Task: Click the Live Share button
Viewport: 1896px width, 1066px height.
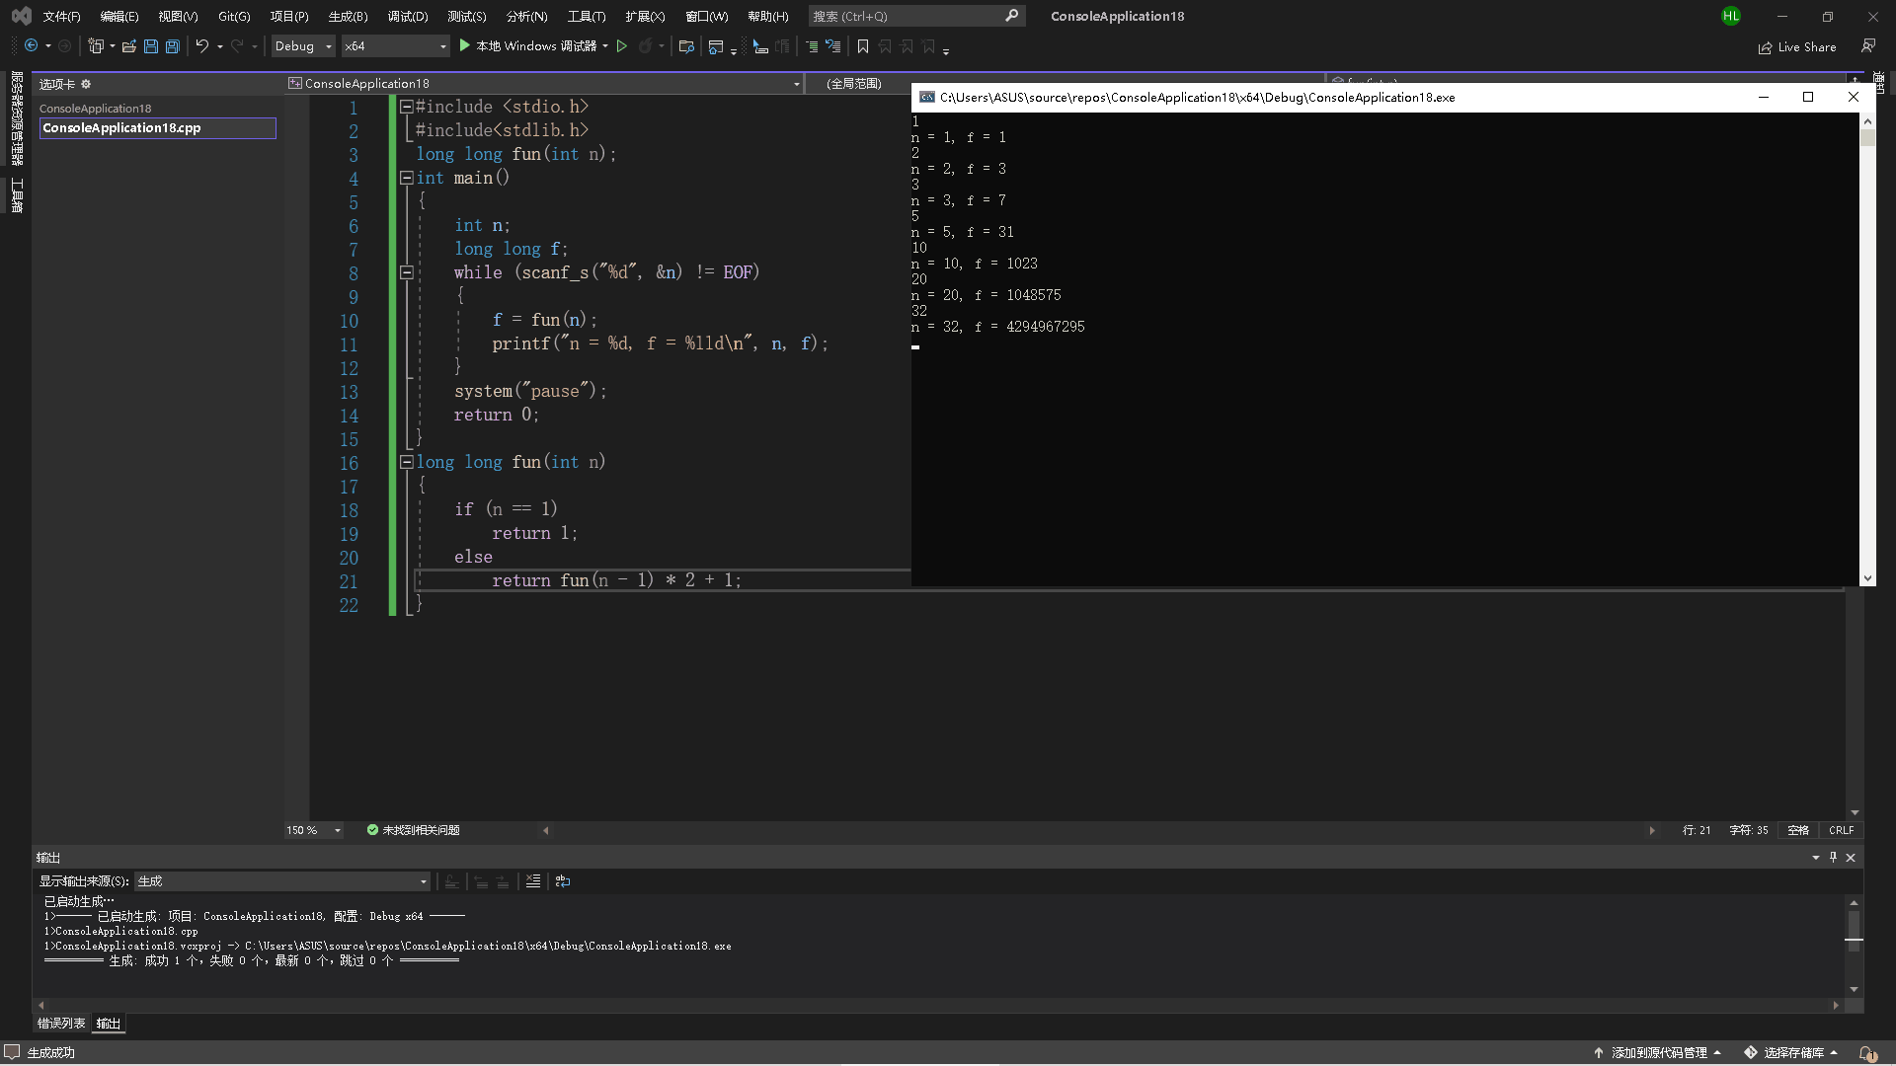Action: tap(1797, 47)
